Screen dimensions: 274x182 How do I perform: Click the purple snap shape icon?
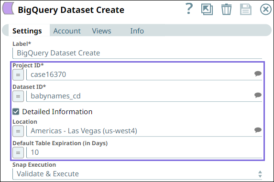coord(8,8)
